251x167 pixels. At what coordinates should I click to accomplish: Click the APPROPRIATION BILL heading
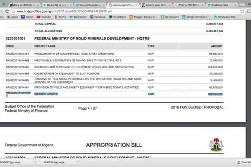114,145
